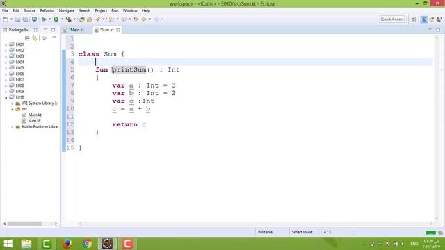Minimize the editor area
The image size is (445, 250).
[x=430, y=29]
